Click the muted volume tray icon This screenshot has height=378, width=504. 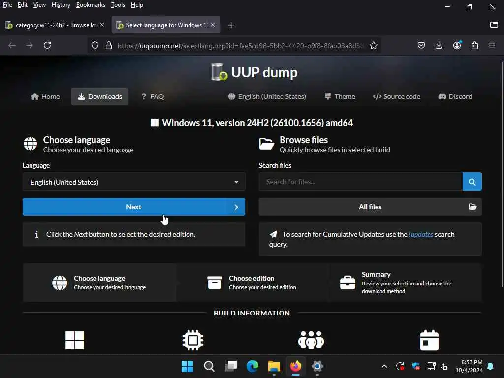click(444, 366)
